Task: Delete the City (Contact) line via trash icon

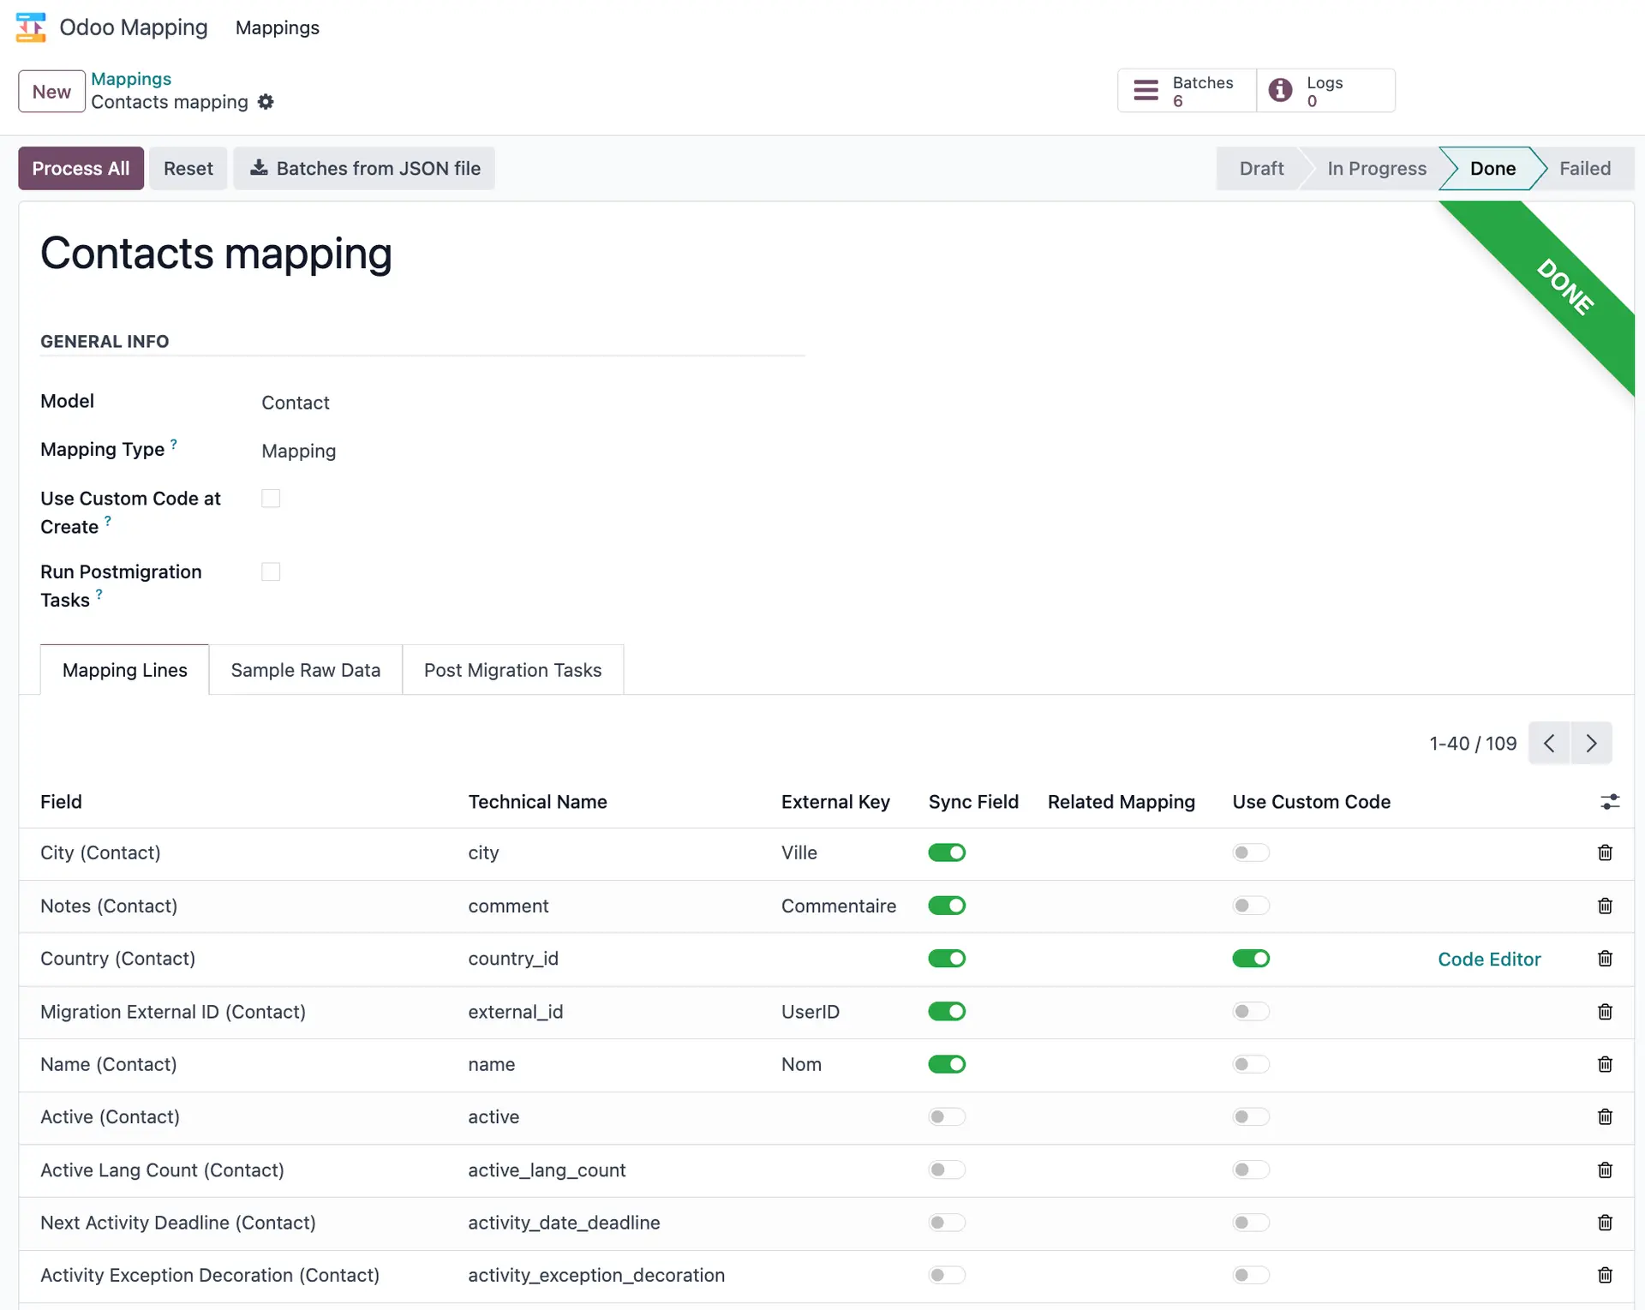Action: [1605, 852]
